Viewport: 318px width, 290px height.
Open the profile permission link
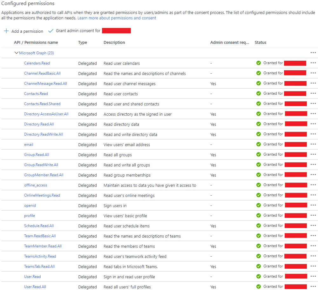pyautogui.click(x=30, y=215)
